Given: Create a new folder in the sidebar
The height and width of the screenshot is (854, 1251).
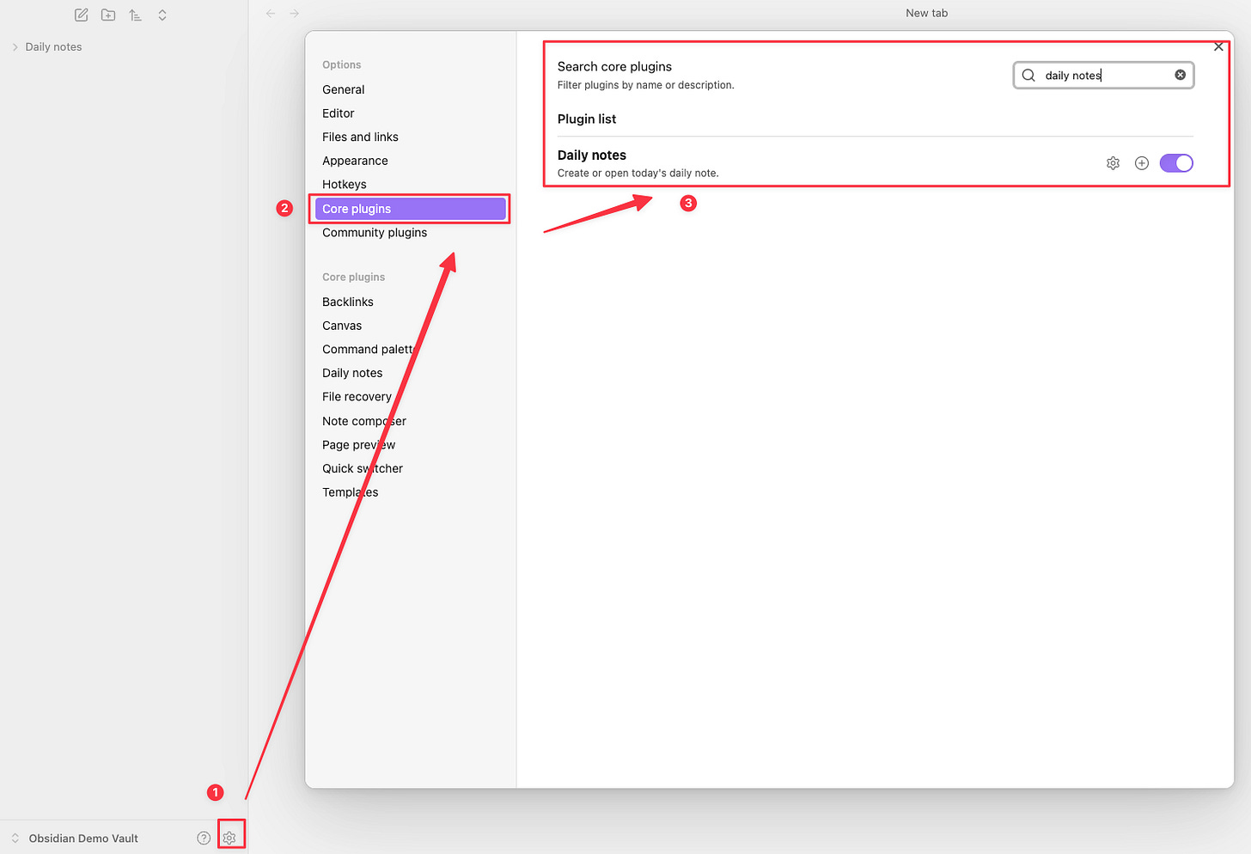Looking at the screenshot, I should [107, 15].
